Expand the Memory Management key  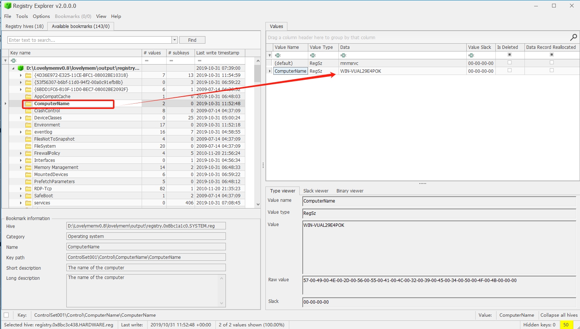coord(21,167)
